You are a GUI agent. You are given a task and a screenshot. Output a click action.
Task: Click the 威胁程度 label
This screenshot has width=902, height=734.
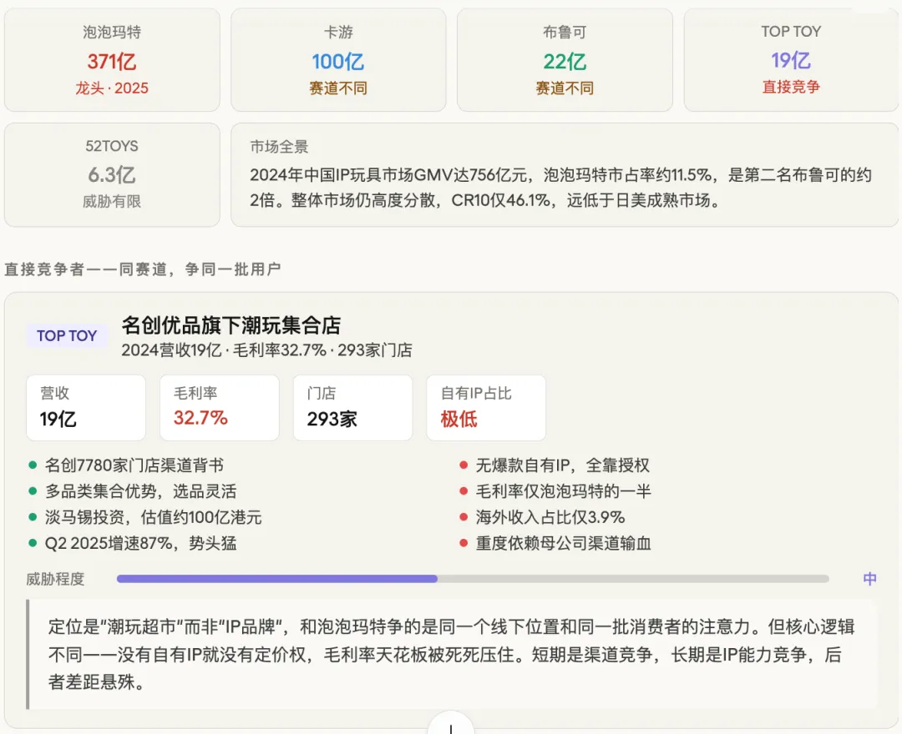click(55, 579)
